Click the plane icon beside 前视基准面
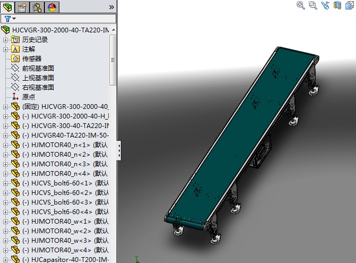This screenshot has height=263, width=356. (15, 68)
